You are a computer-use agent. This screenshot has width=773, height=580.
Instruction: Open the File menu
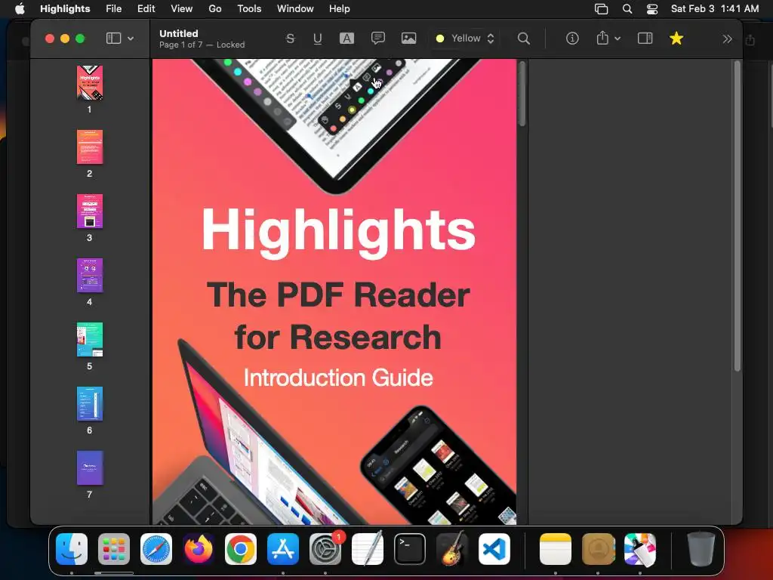pyautogui.click(x=113, y=9)
